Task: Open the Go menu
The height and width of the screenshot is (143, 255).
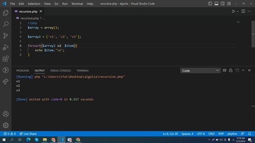Action: click(56, 4)
